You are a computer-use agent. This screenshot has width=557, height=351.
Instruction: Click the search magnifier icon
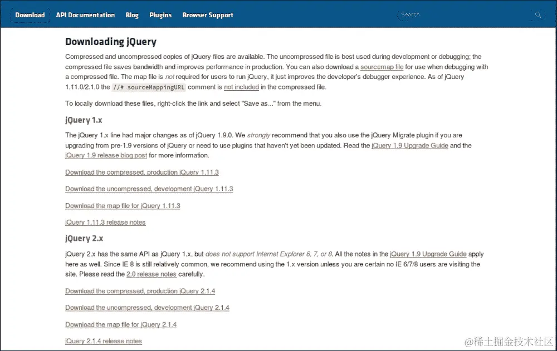point(538,15)
